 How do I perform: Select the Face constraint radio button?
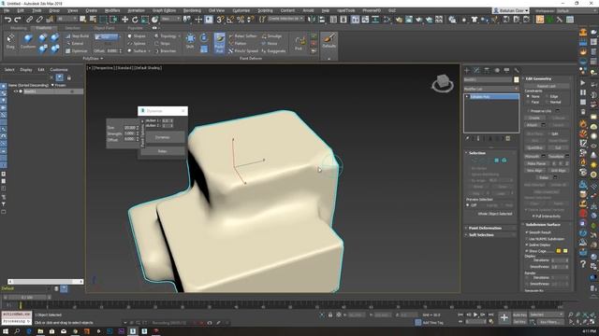528,102
